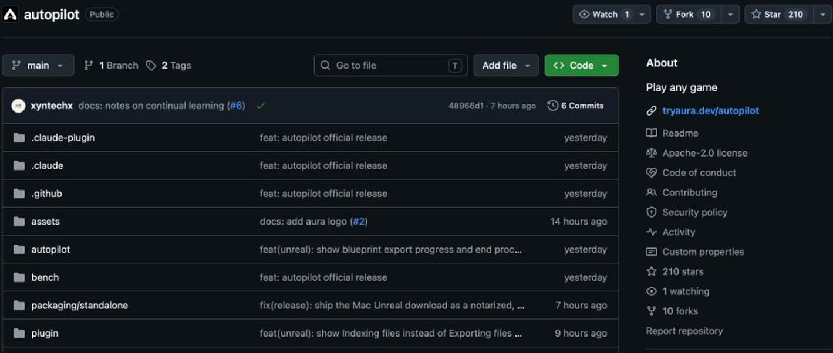833x353 pixels.
Task: Open the .claude-plugin row commit message
Action: click(323, 138)
